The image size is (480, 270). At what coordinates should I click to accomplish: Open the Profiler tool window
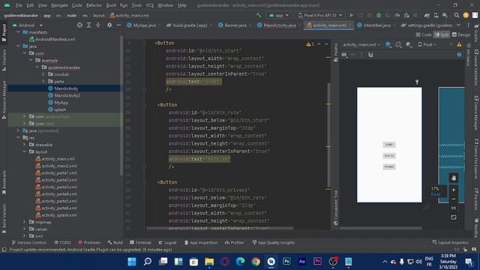coord(235,242)
